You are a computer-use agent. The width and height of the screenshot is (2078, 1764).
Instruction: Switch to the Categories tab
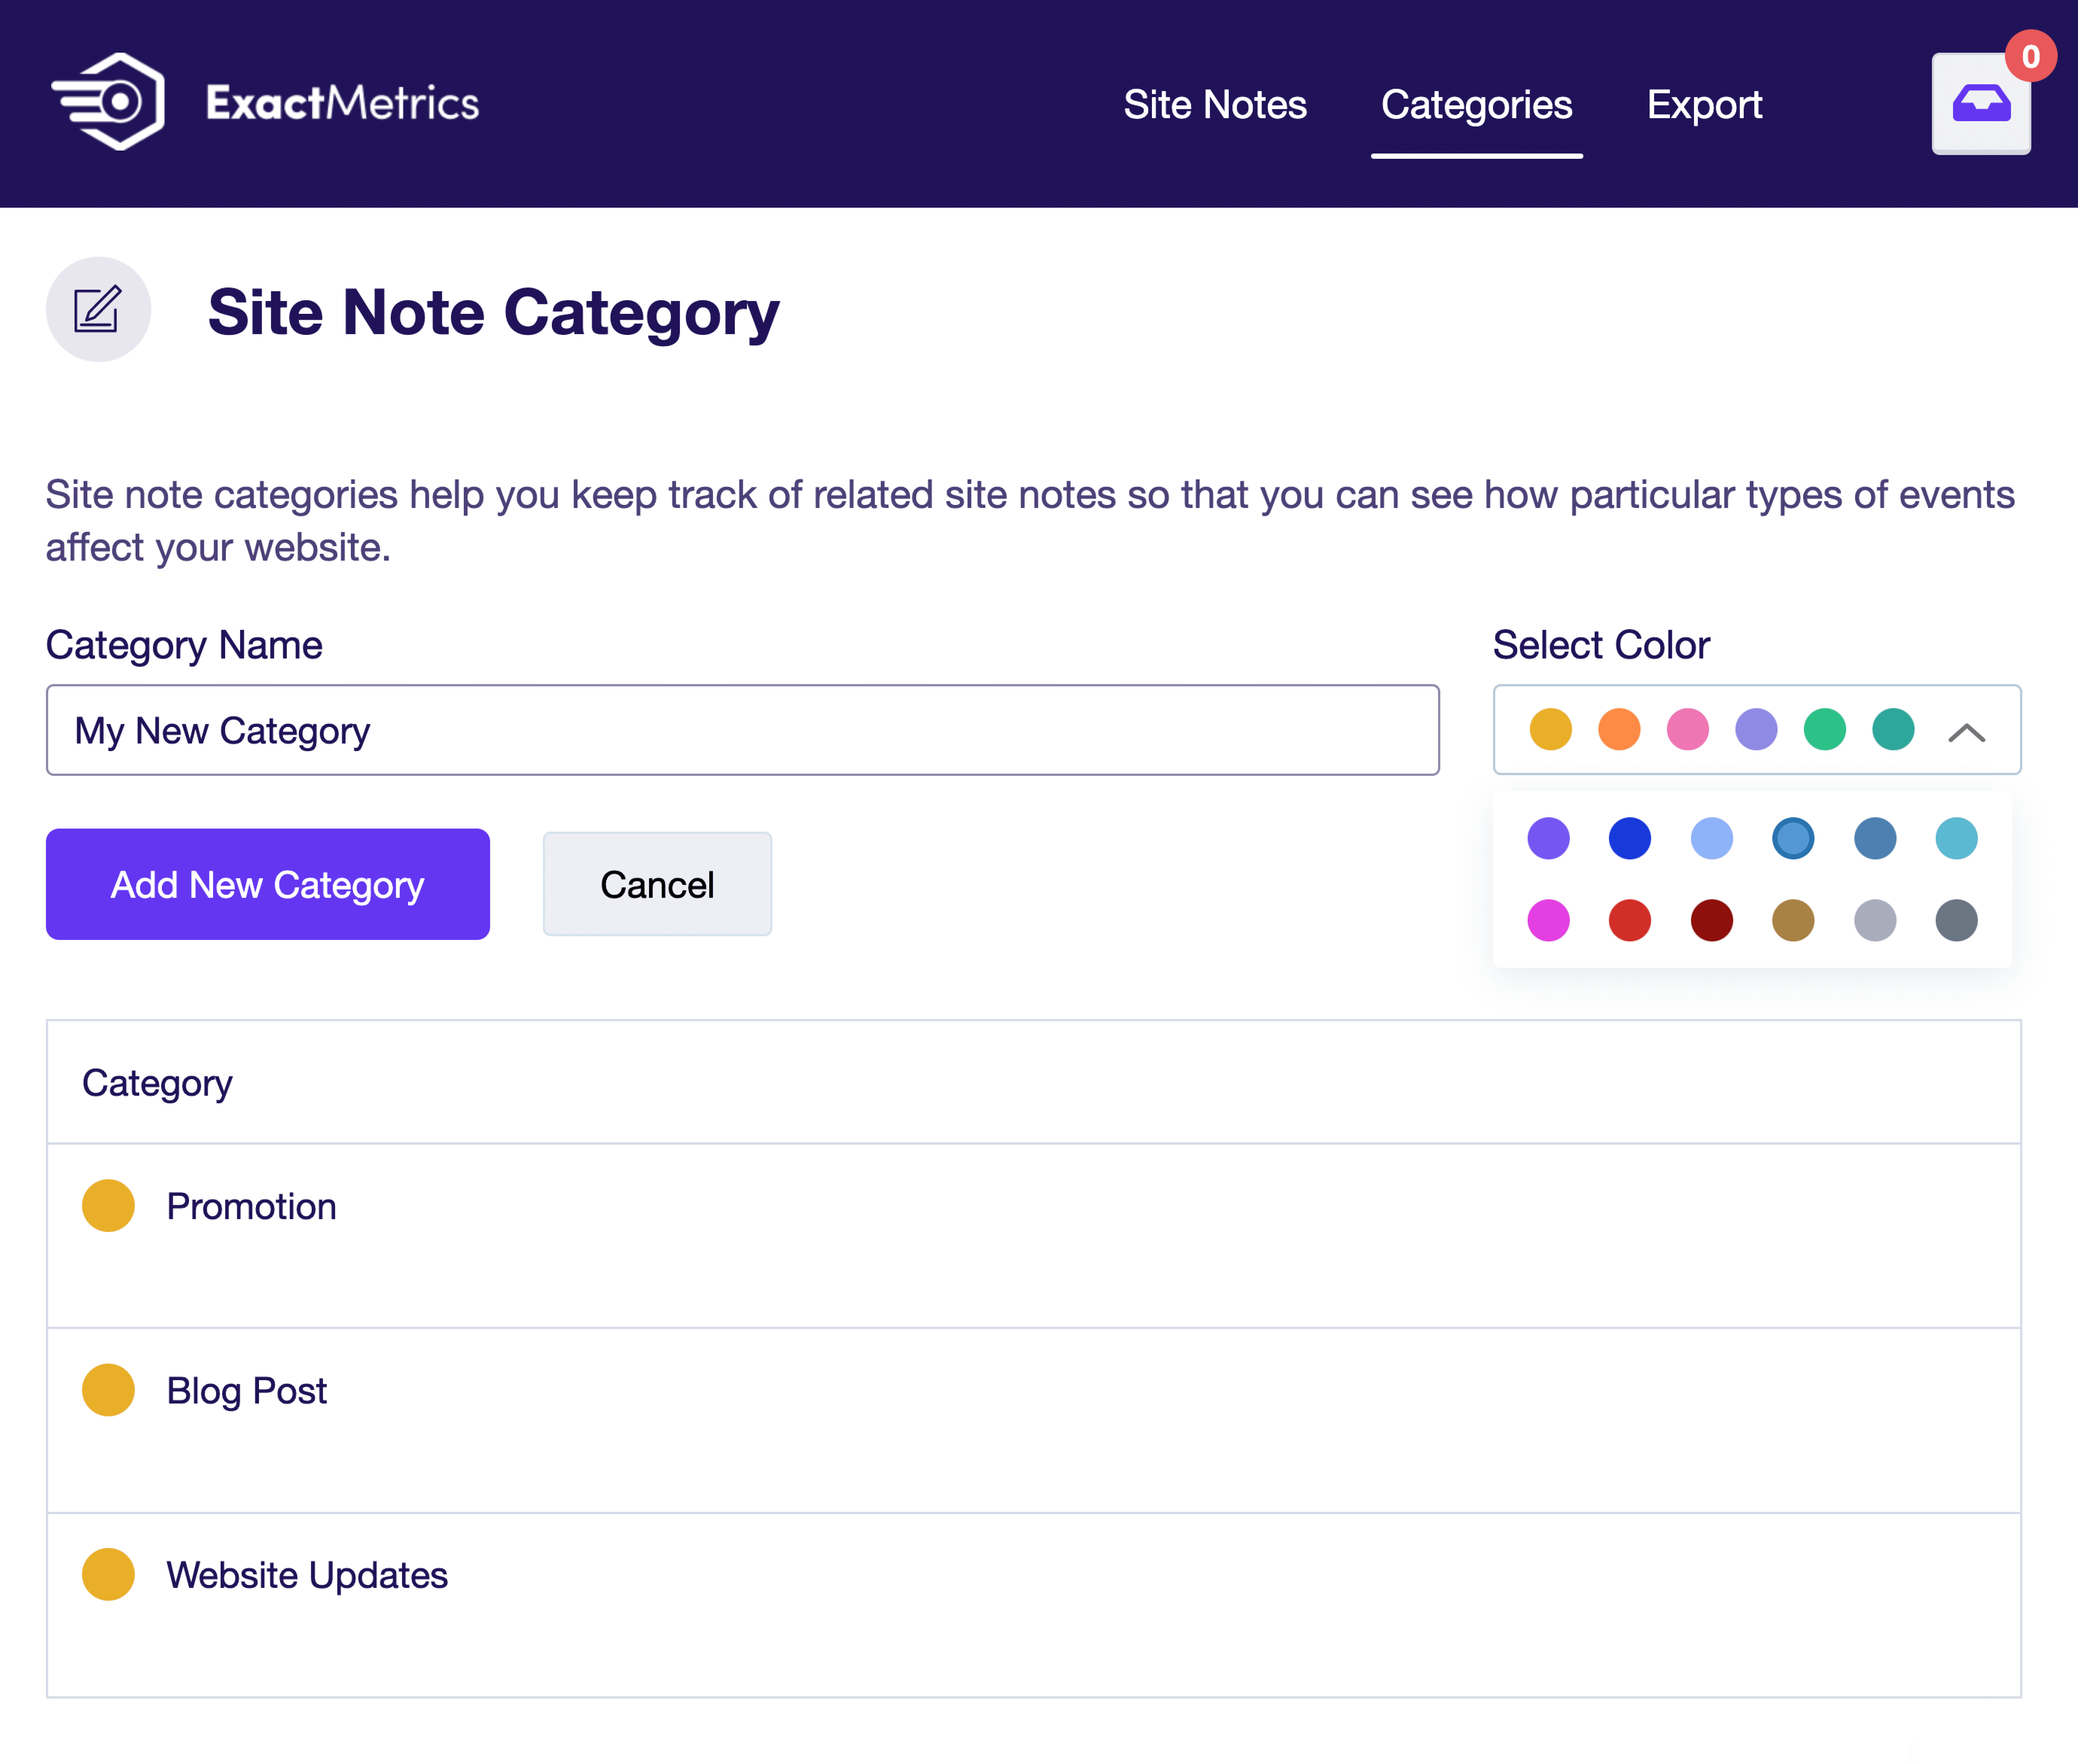pos(1477,105)
